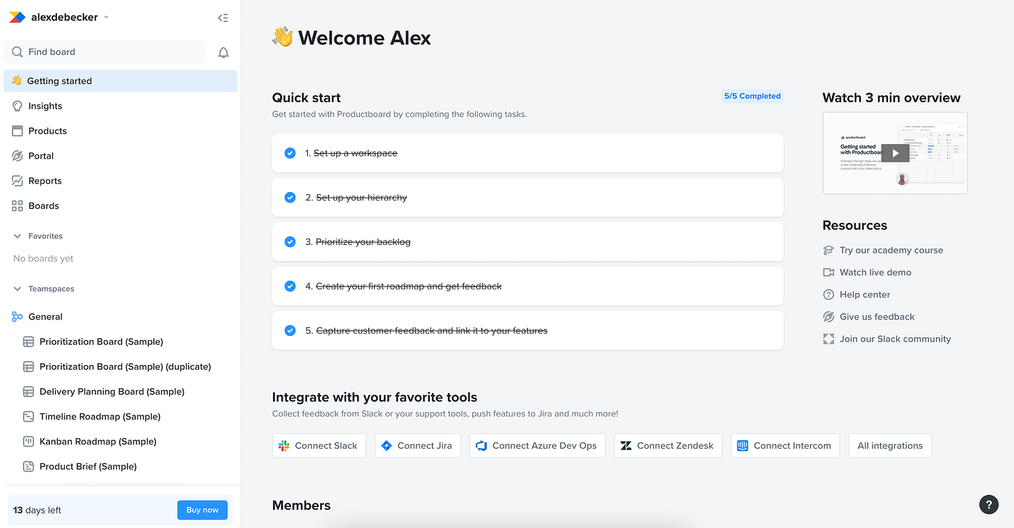Click the 5/5 Completed progress badge
The image size is (1014, 528).
pos(752,96)
